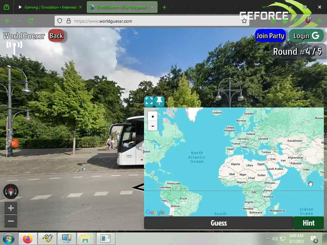
Task: Open the list all tabs dropdown
Action: [x=263, y=7]
